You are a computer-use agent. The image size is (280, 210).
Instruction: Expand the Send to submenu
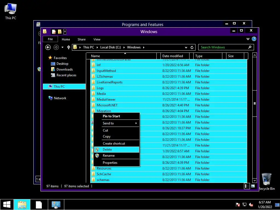click(116, 123)
